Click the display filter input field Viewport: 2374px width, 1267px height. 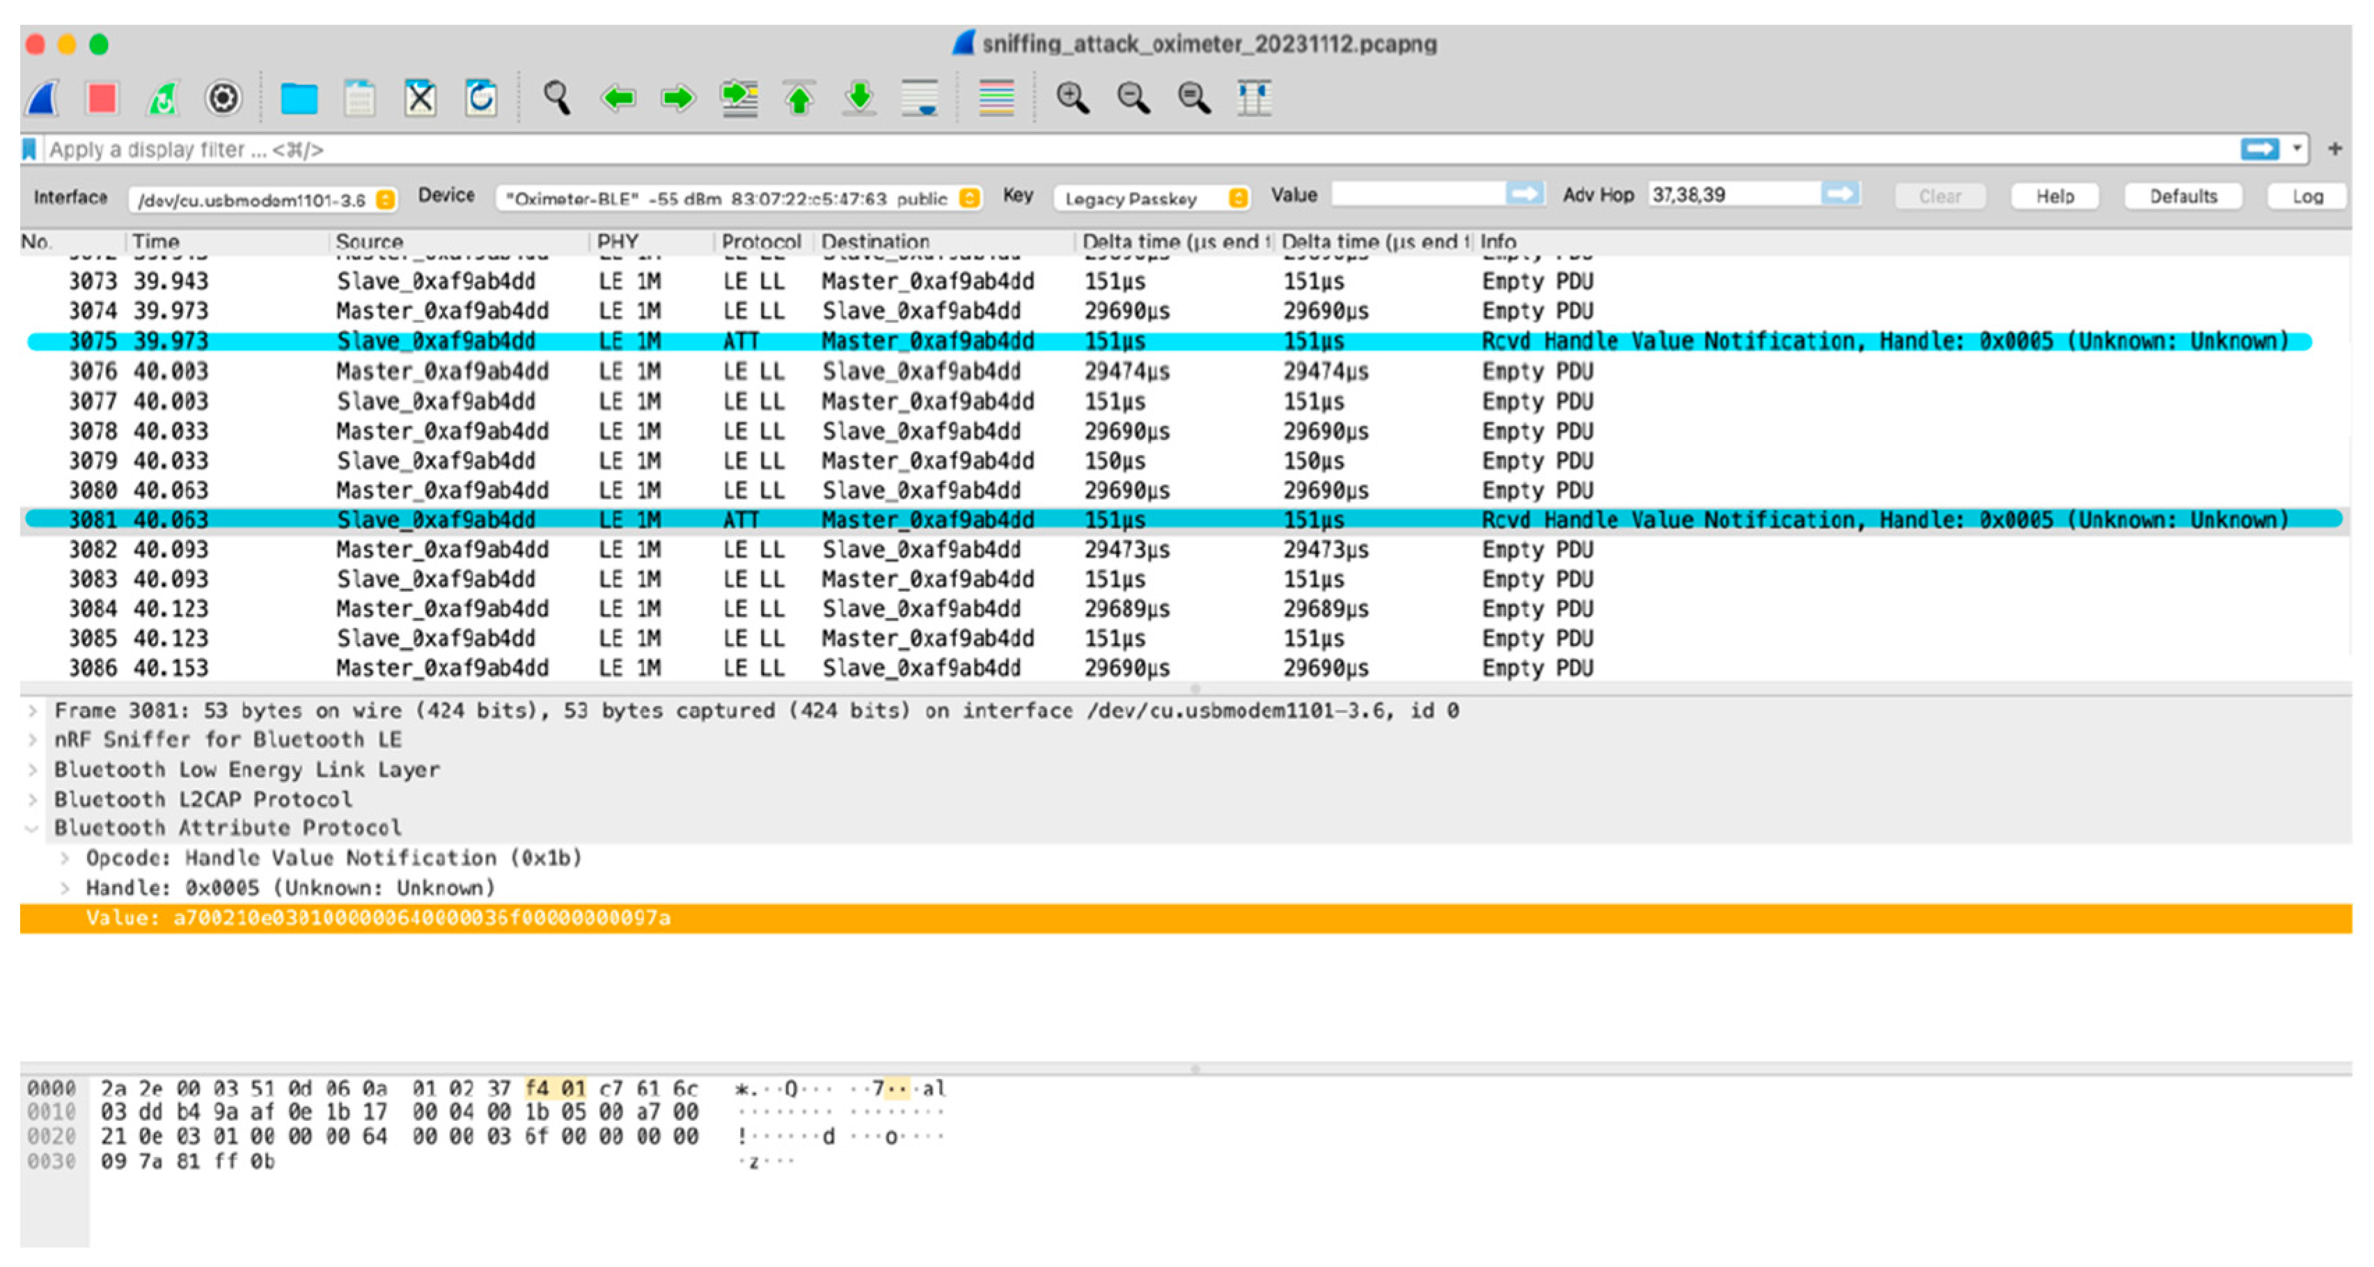click(x=1106, y=149)
